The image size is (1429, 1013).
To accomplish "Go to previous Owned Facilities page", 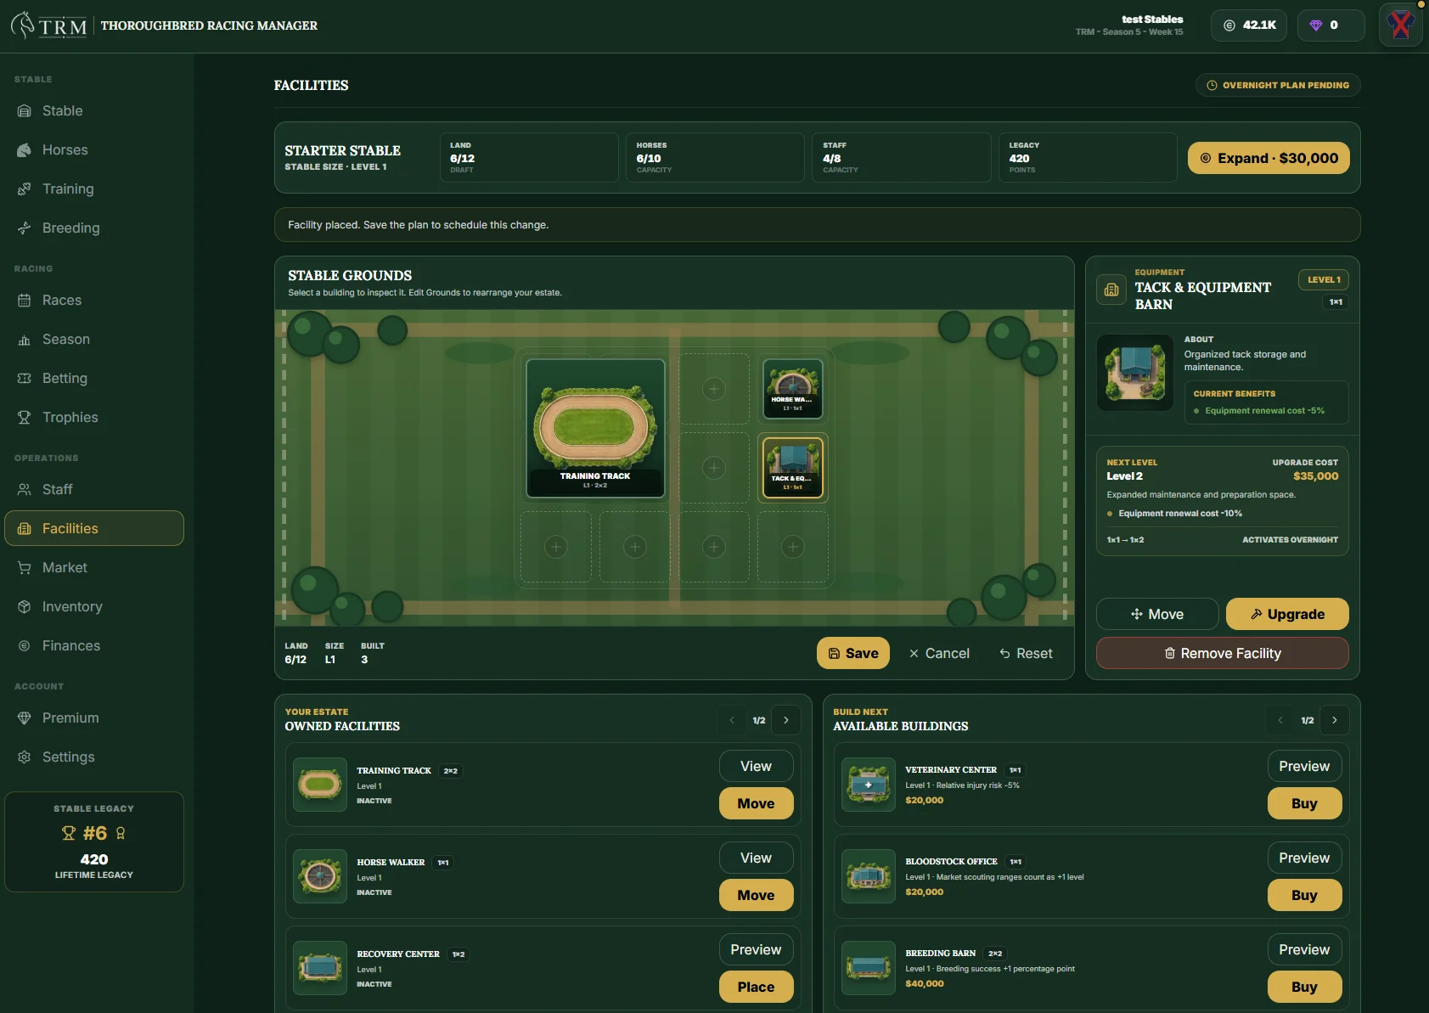I will [732, 720].
